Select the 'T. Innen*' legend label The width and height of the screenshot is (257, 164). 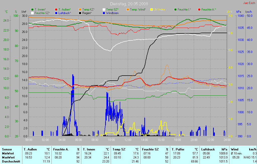[40, 10]
